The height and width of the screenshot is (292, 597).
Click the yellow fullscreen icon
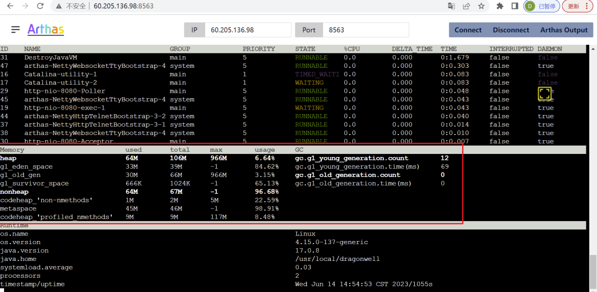coord(545,93)
